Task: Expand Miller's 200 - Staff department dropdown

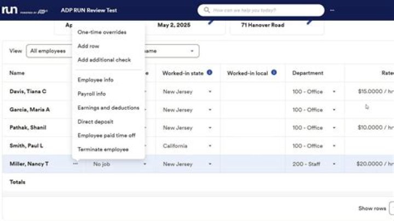Action: (334, 164)
